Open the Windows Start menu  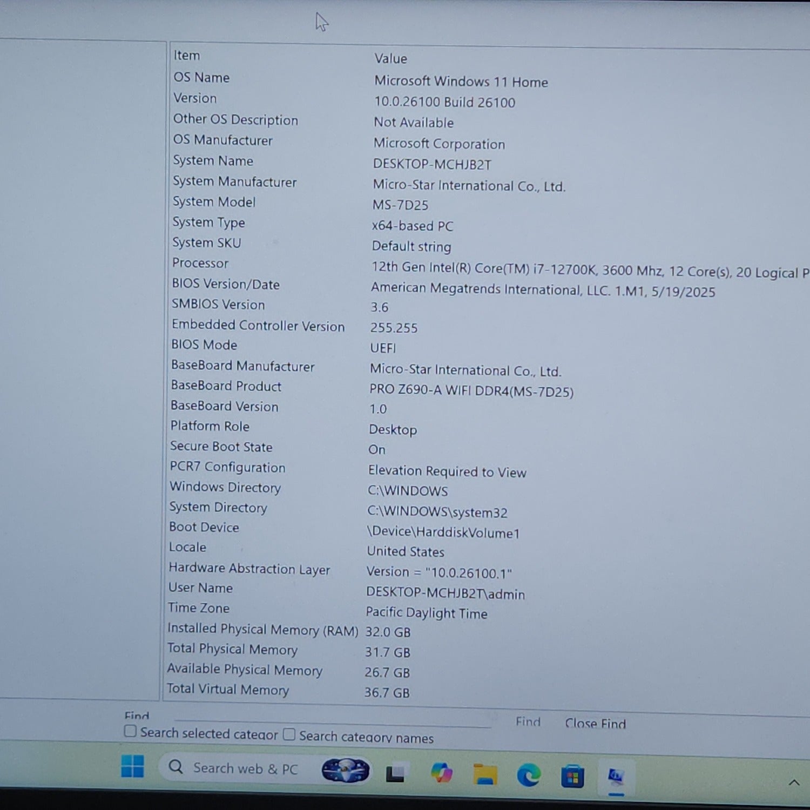[x=132, y=766]
